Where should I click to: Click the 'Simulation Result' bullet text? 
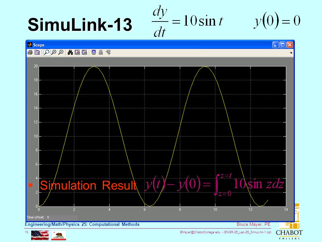point(88,185)
